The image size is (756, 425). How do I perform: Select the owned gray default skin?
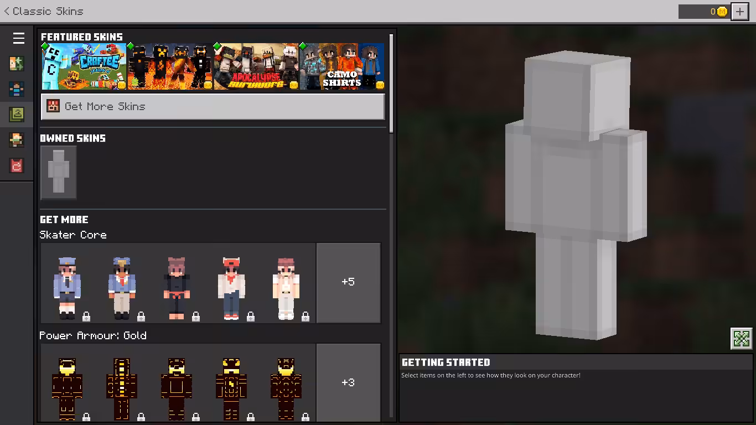click(58, 172)
